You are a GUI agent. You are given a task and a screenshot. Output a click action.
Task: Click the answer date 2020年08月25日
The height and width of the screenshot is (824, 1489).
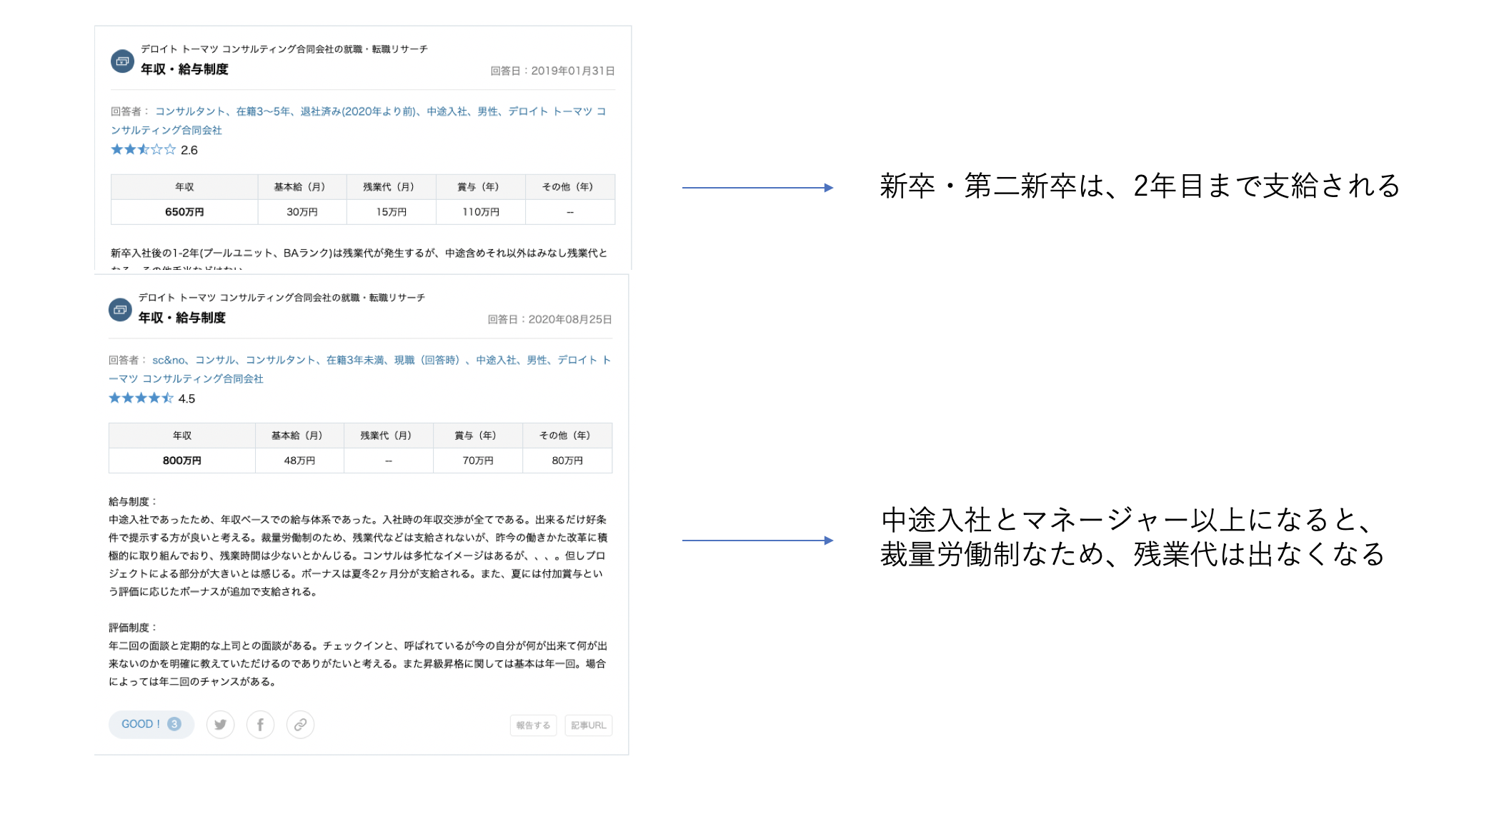[549, 319]
